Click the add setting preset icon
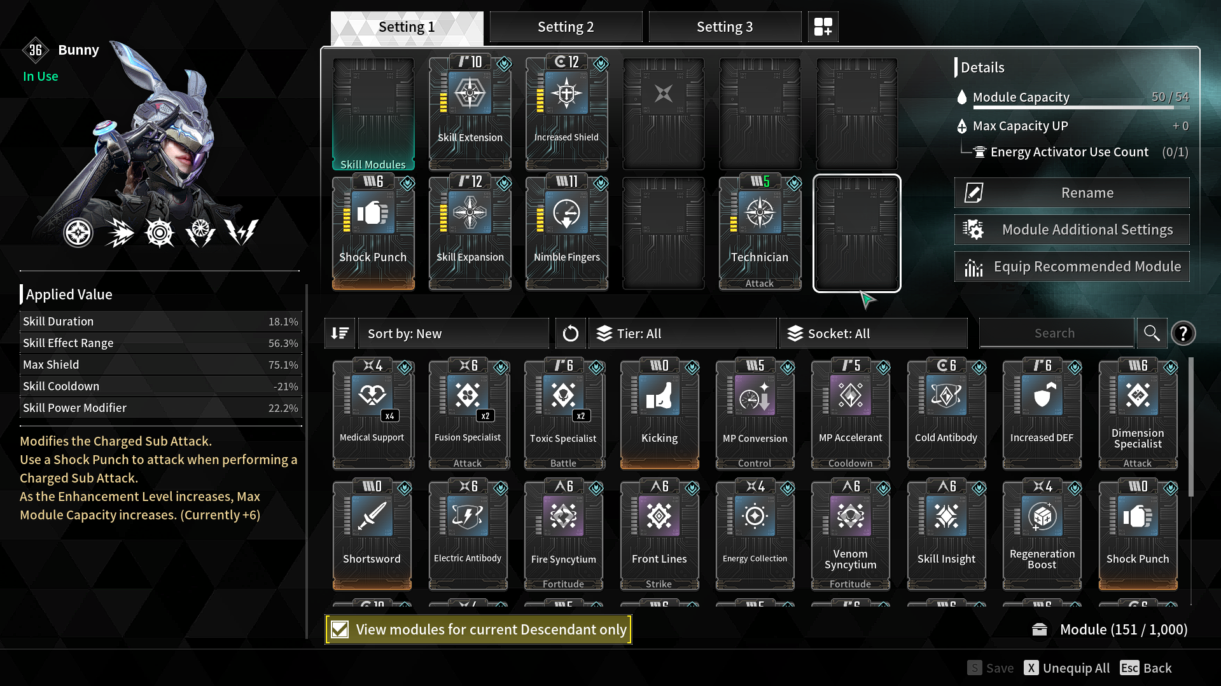 tap(823, 27)
